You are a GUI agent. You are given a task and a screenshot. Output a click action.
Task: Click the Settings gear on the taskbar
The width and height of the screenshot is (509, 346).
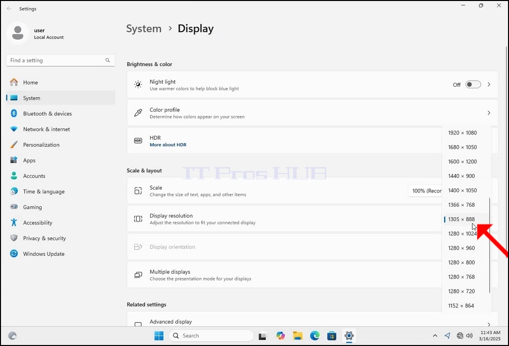[x=349, y=336]
